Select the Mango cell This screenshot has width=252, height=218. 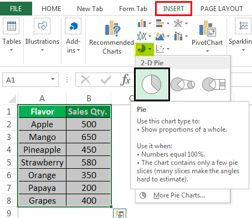(42, 137)
